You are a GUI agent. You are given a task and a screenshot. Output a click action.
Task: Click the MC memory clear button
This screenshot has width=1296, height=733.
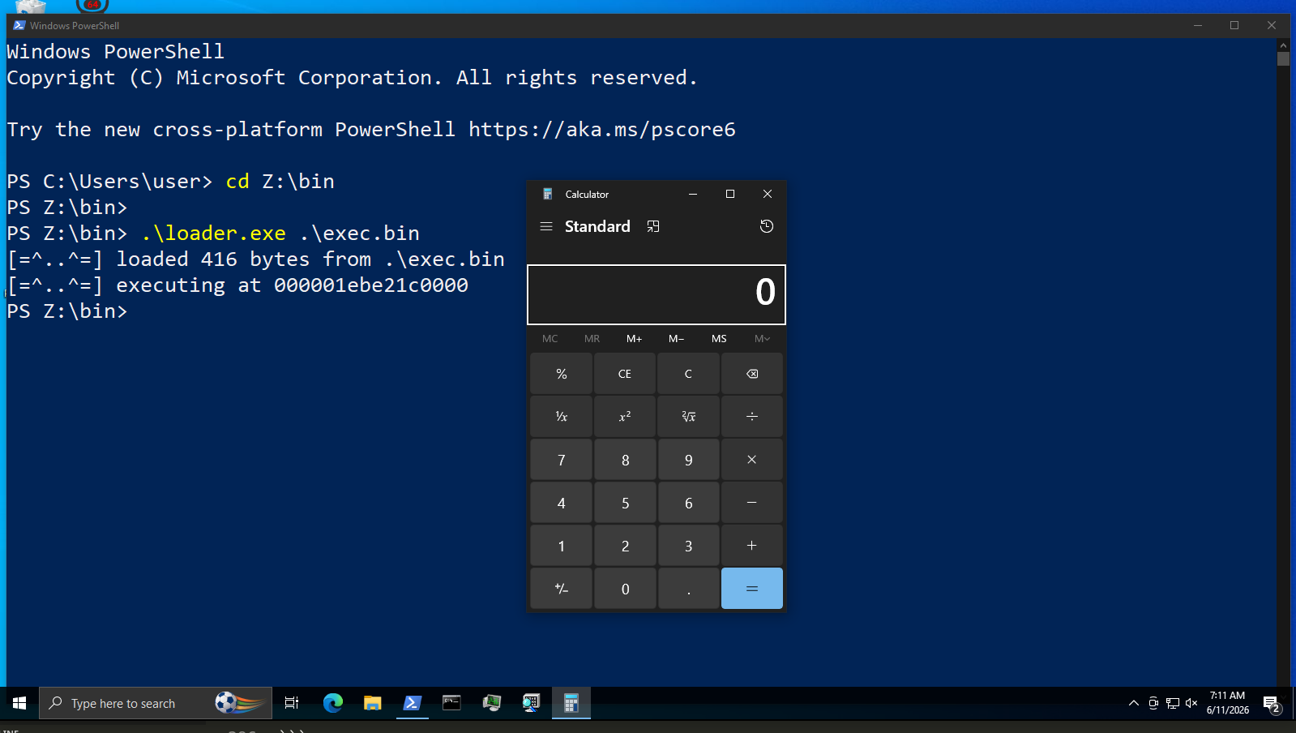click(550, 339)
